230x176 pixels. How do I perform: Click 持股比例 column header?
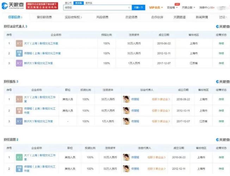(x=107, y=35)
